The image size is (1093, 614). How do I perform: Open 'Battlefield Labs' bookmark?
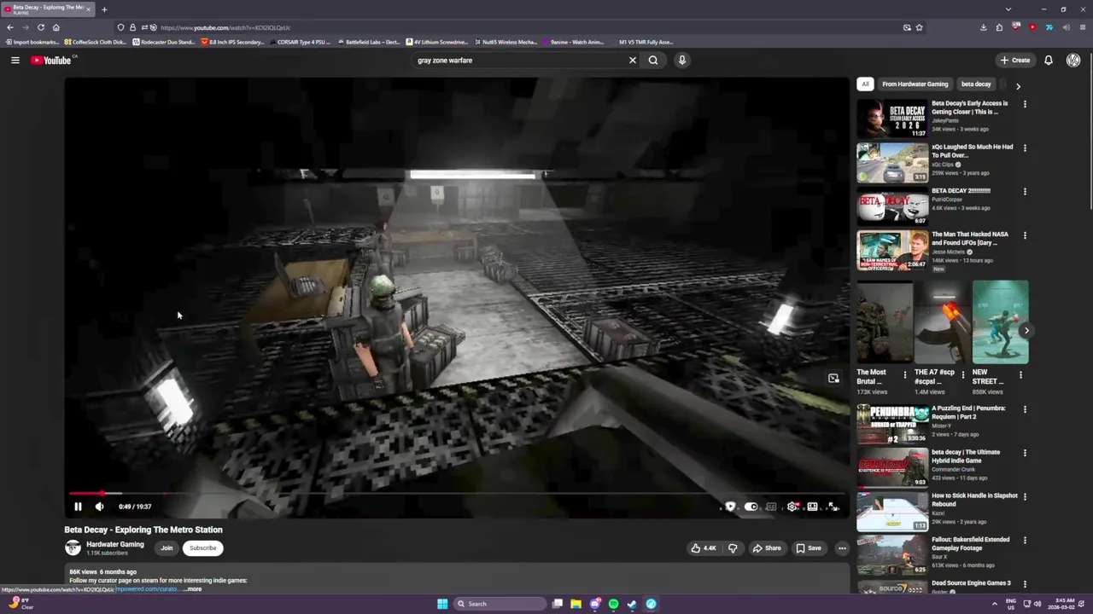pyautogui.click(x=368, y=42)
